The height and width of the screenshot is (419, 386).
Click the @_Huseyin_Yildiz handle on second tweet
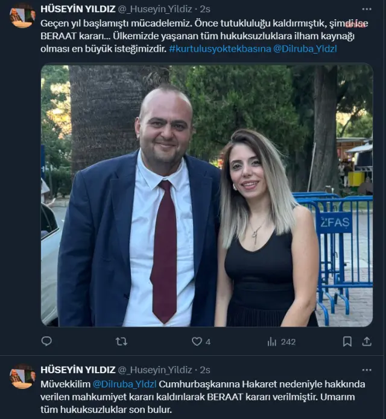click(x=155, y=370)
